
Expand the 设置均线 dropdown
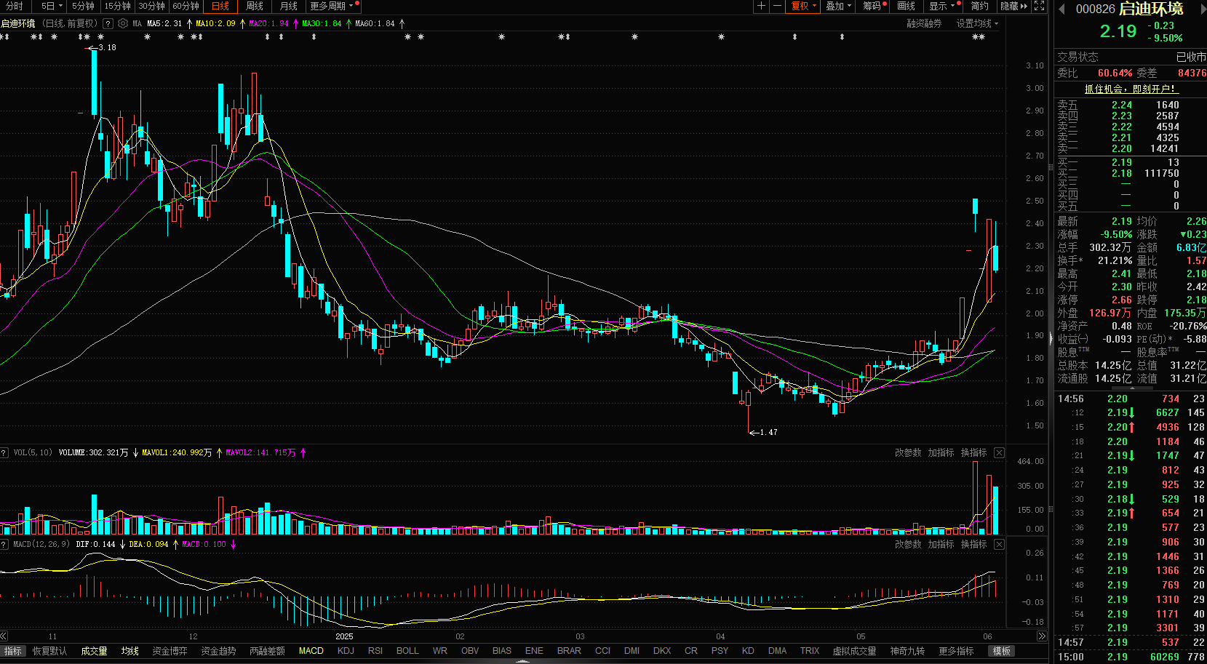977,23
